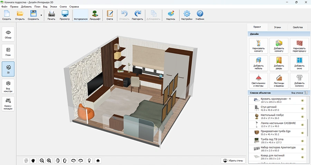
Task: Click the zoom in magnifier
Action: (x=49, y=161)
